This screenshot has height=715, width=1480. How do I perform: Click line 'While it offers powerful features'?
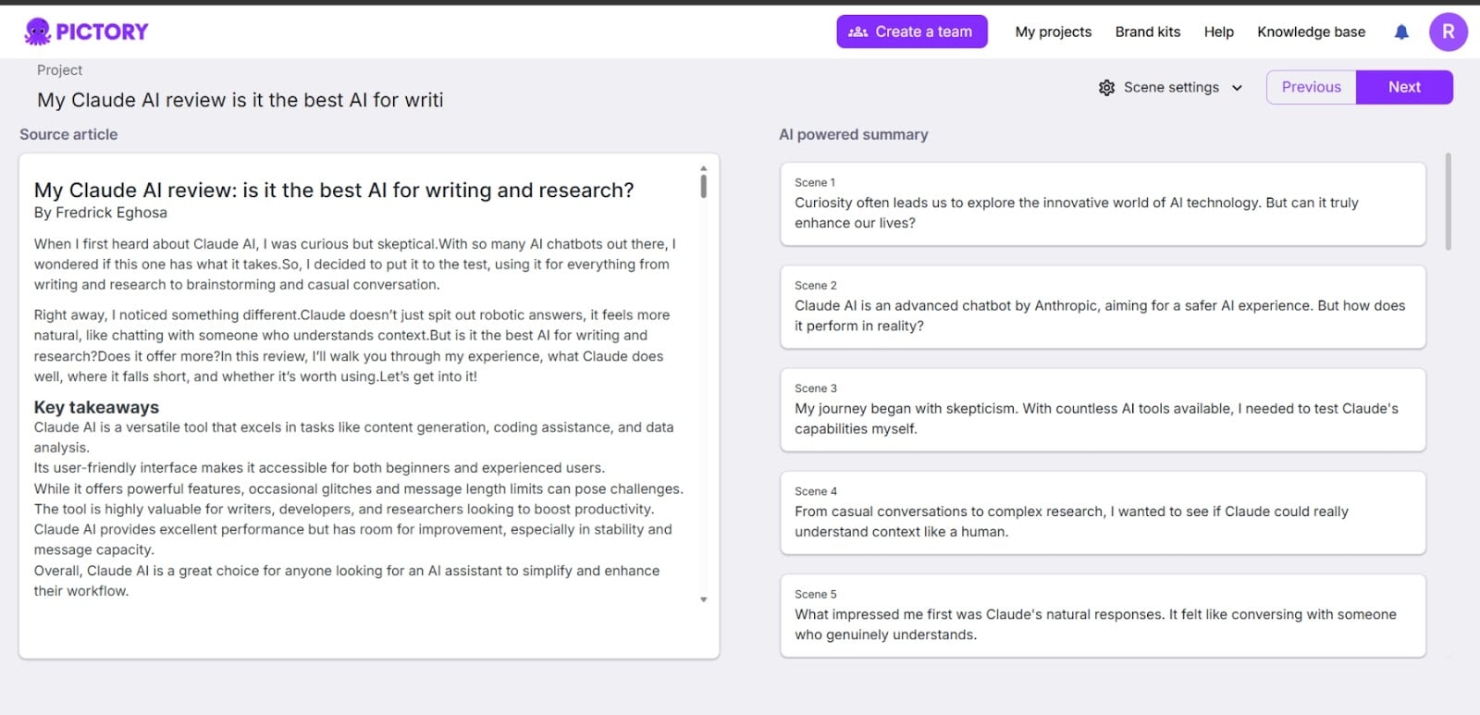(x=359, y=488)
